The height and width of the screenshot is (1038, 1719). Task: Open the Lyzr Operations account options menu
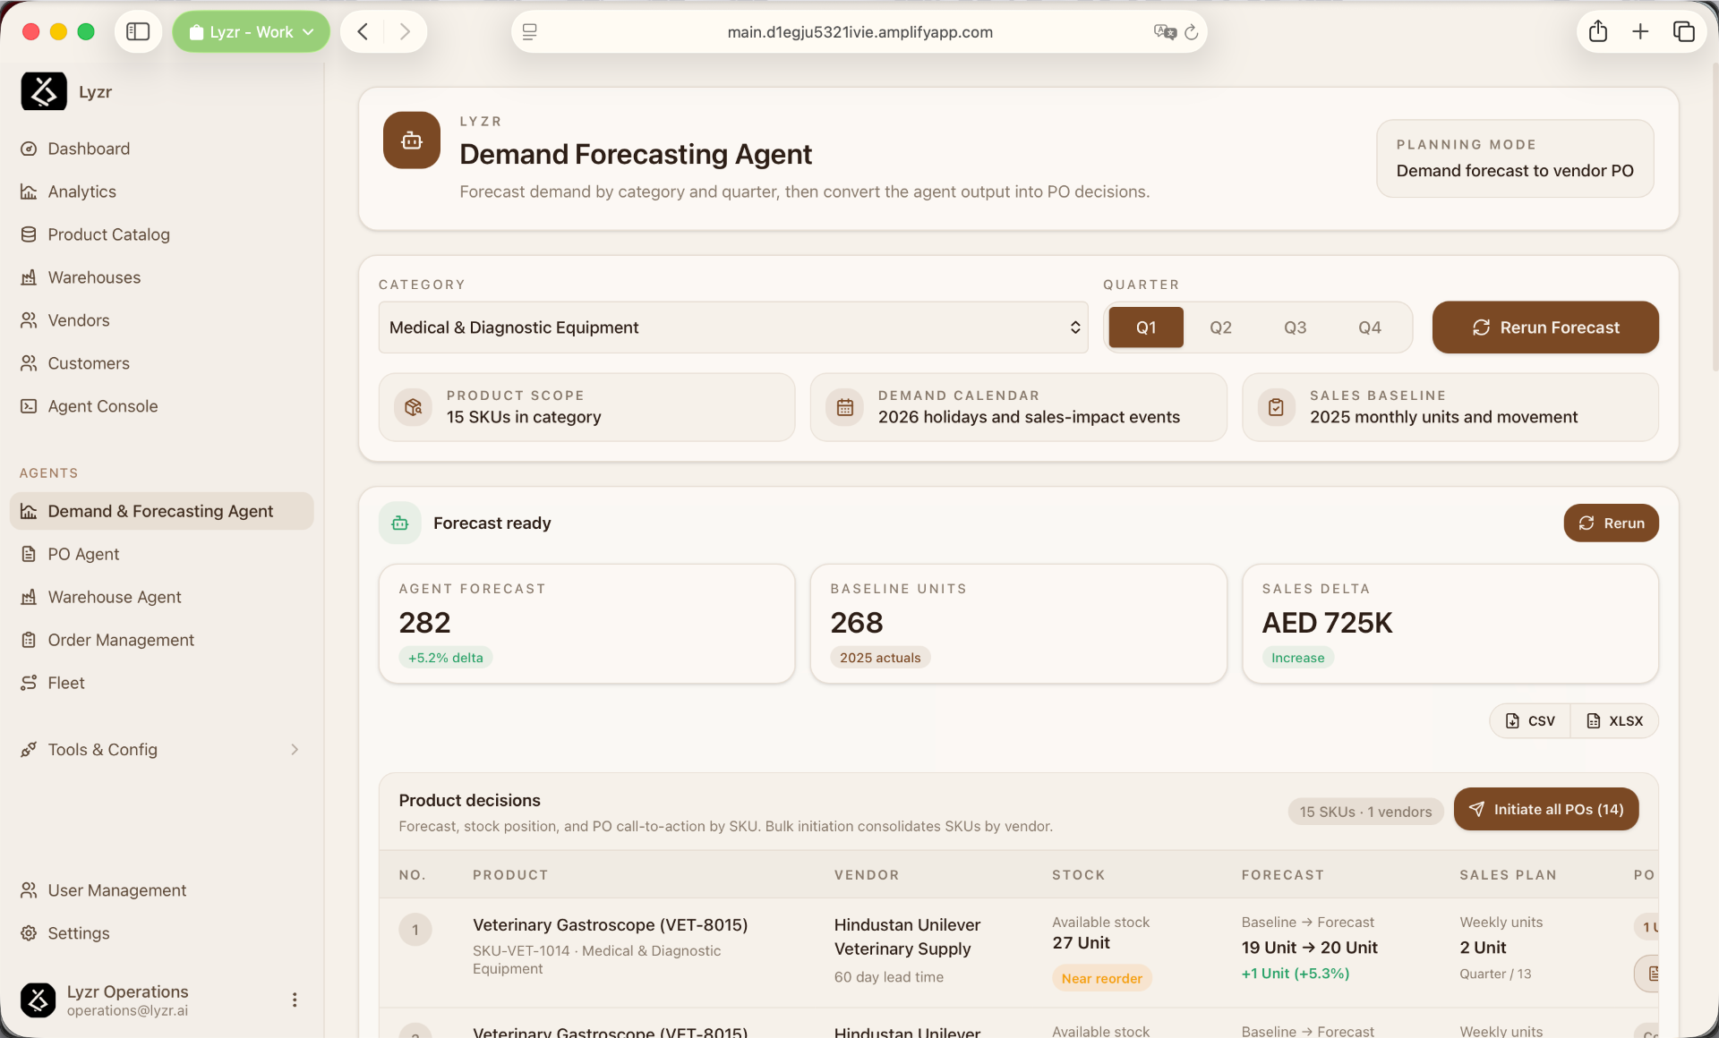click(295, 1000)
